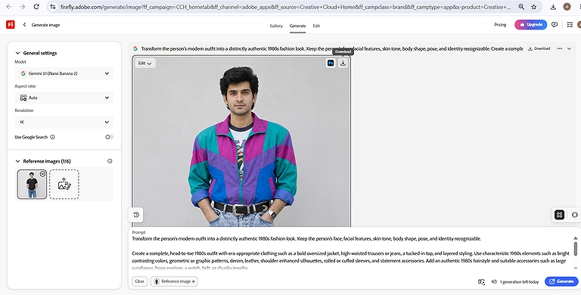Download the generated image via overlay icon
This screenshot has width=581, height=295.
tap(343, 63)
